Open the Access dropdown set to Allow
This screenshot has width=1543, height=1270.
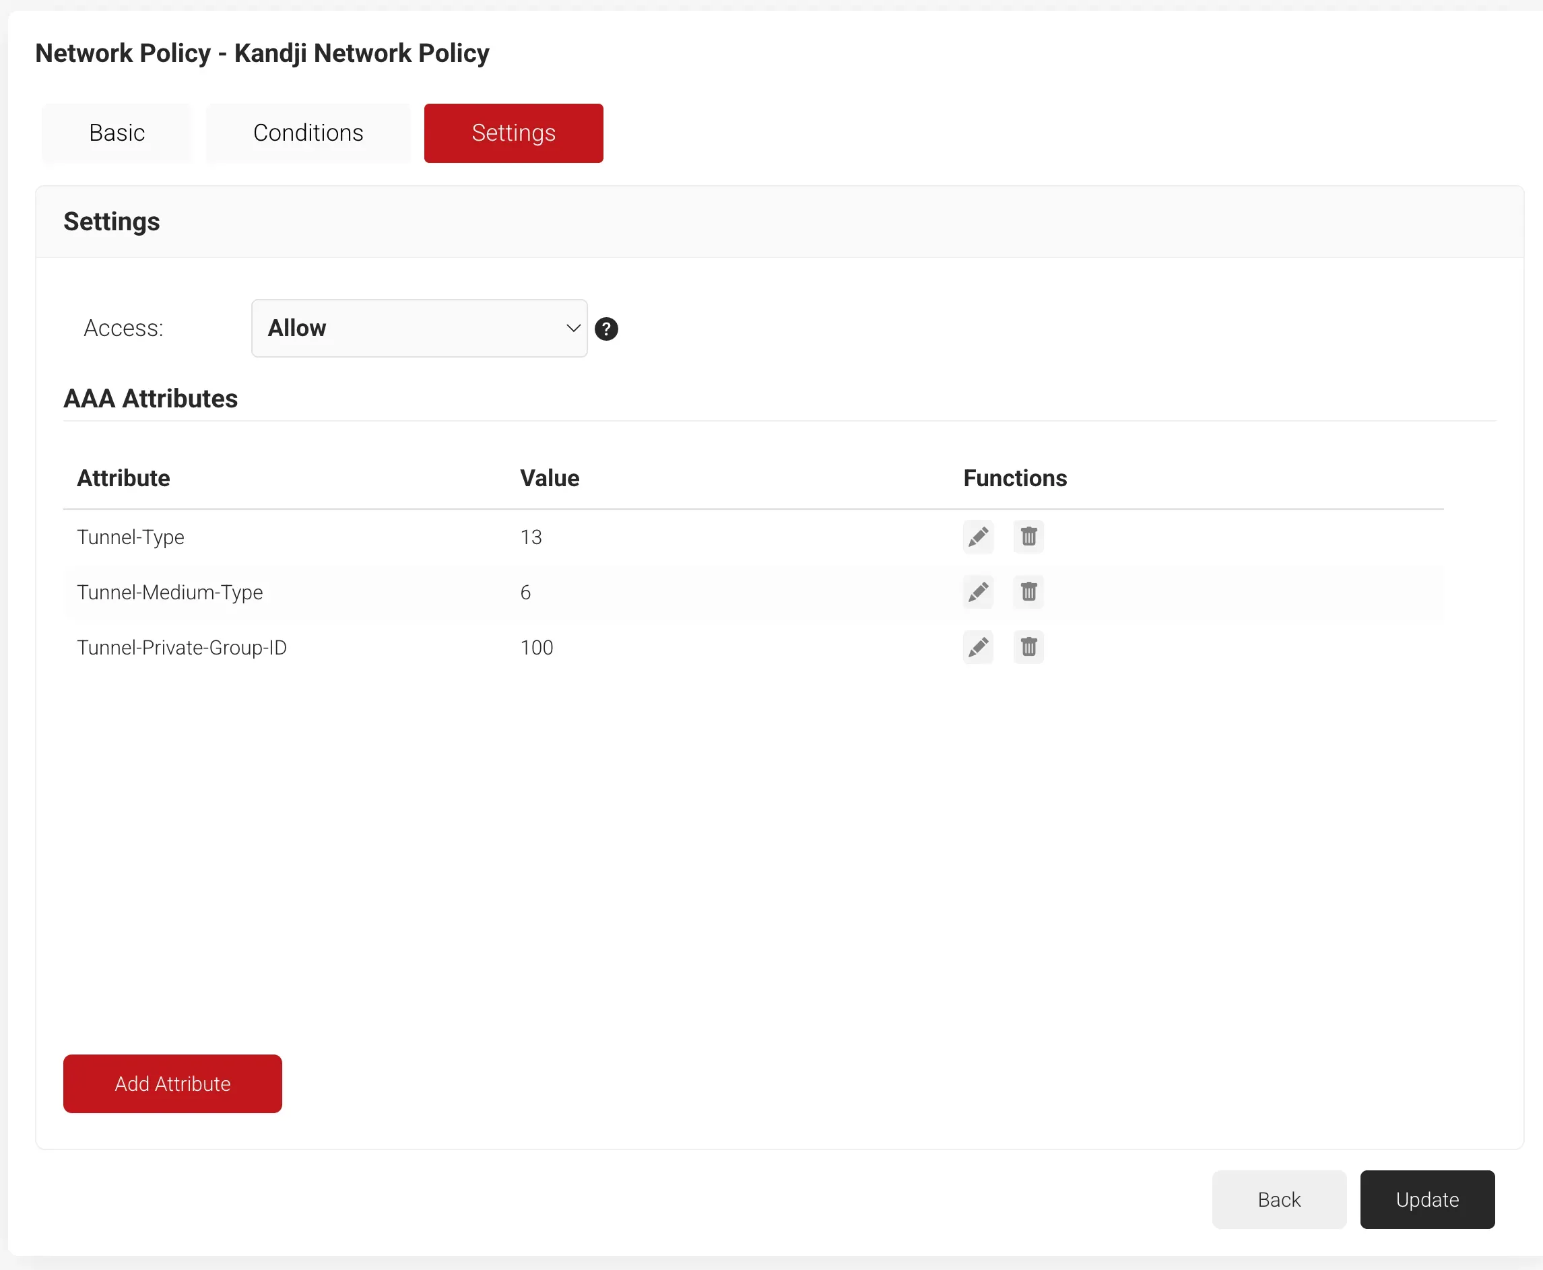(418, 329)
